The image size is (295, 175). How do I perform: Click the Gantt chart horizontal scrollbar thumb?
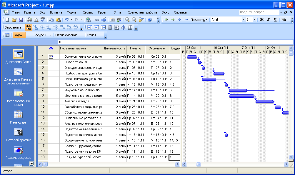pyautogui.click(x=199, y=164)
